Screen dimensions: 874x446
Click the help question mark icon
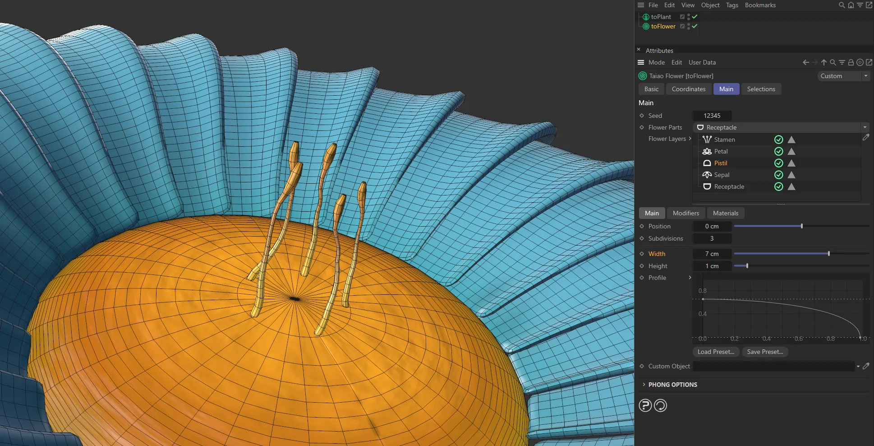coord(645,405)
